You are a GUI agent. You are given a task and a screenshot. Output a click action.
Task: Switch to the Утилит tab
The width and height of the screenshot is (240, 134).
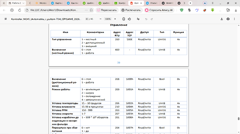(152, 3)
